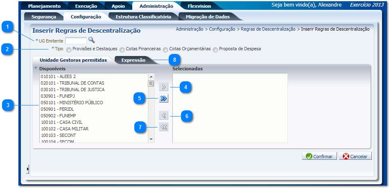Screen dimensions: 389x188
Task: Expand the collapsed left side panel arrow
Action: point(27,169)
